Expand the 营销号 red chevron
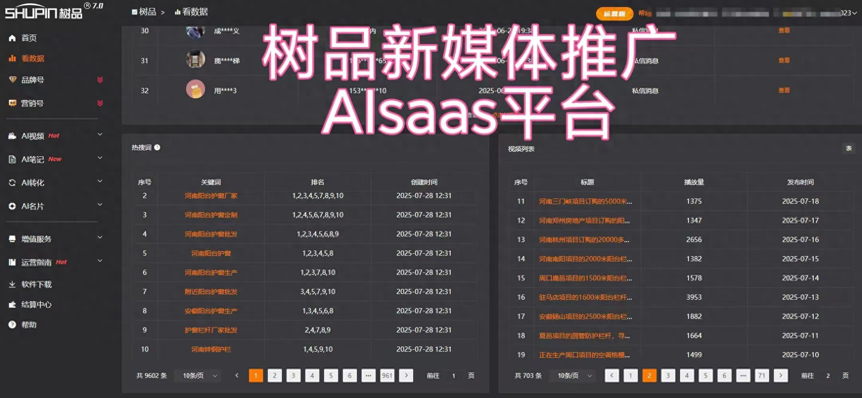 pyautogui.click(x=100, y=103)
